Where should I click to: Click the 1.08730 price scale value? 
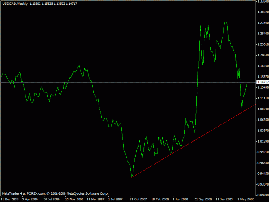point(263,109)
